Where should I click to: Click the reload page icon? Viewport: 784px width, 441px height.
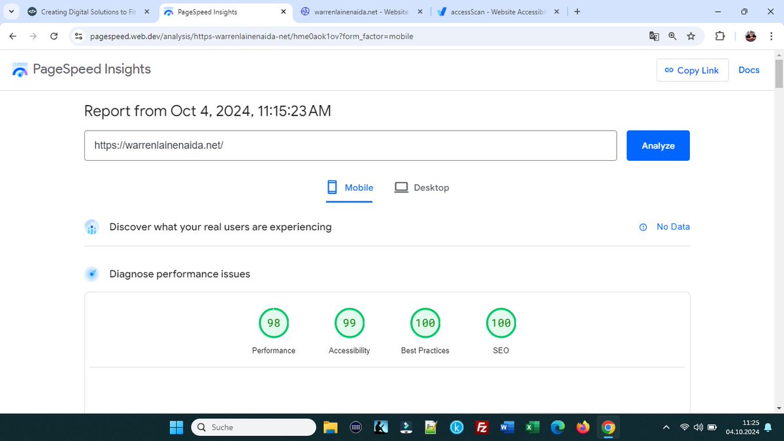pyautogui.click(x=54, y=37)
